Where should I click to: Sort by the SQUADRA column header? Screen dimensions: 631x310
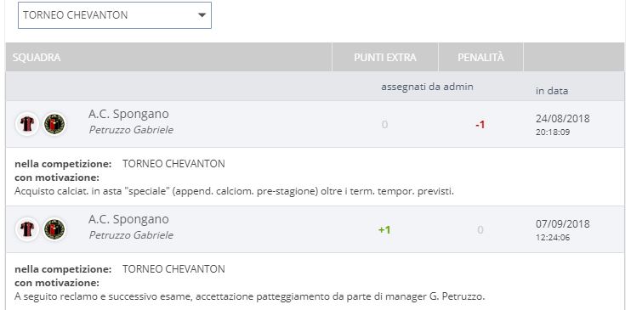click(x=37, y=58)
